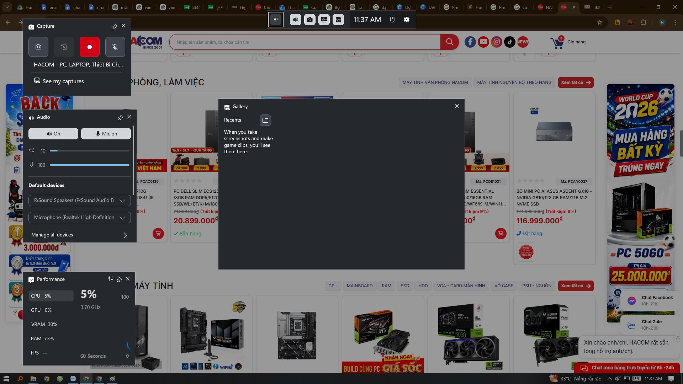This screenshot has height=384, width=683.
Task: Select CPU metric in Performance widget
Action: tap(51, 296)
